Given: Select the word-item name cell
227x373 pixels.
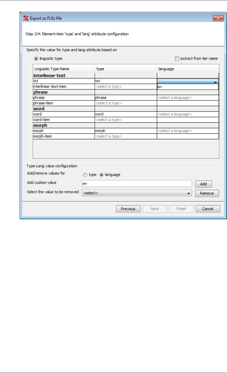Looking at the screenshot, I should coord(64,120).
